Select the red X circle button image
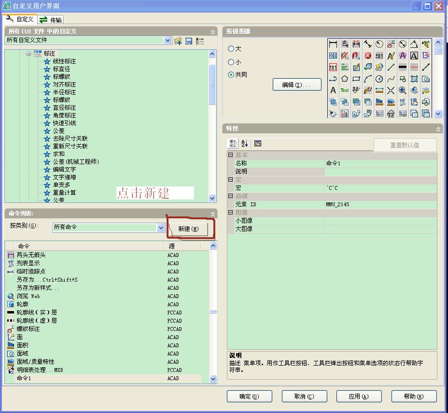The image size is (448, 413). click(368, 56)
